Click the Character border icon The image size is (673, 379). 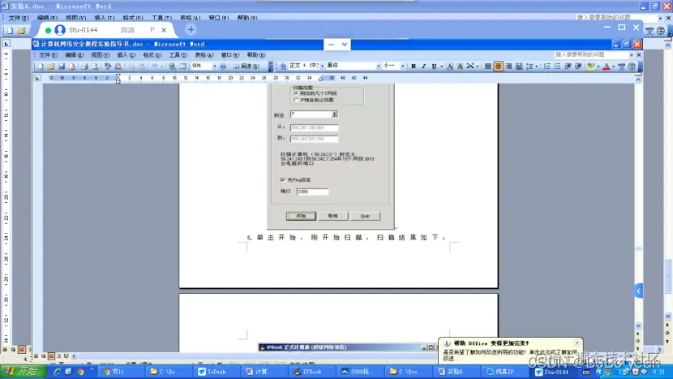tap(449, 67)
